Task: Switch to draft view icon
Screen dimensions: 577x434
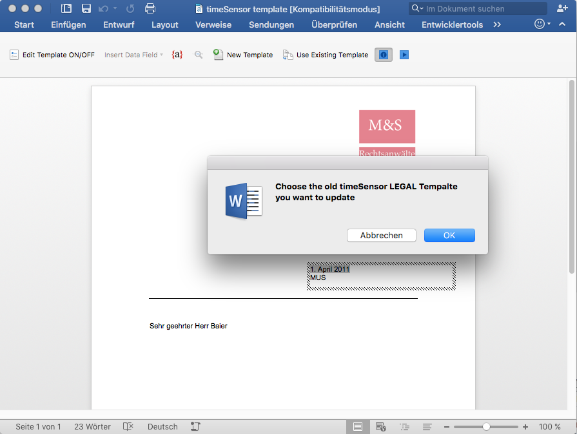Action: coord(427,427)
